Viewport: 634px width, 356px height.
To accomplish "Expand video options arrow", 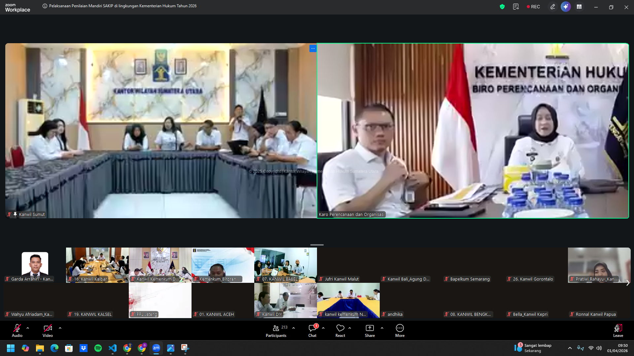I will [x=60, y=328].
